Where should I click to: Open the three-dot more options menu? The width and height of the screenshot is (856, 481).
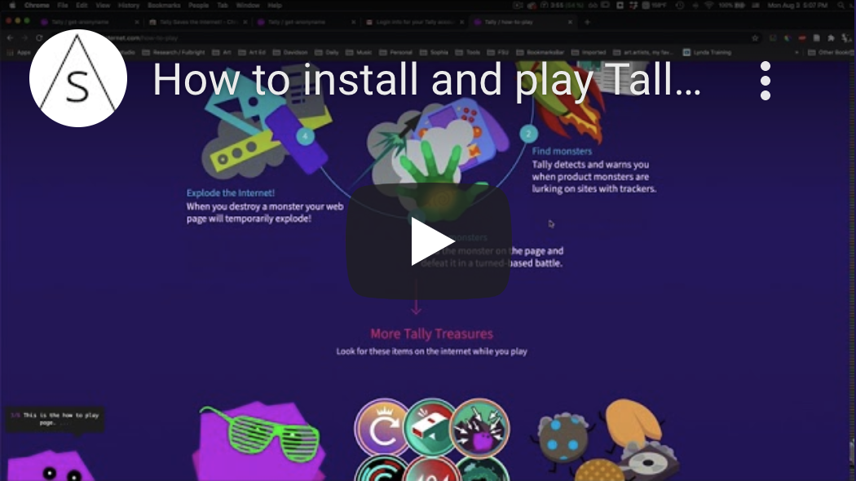tap(766, 80)
